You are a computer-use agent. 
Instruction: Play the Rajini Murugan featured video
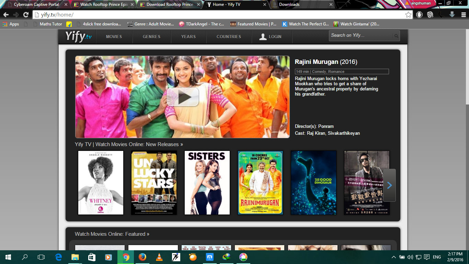pyautogui.click(x=182, y=97)
